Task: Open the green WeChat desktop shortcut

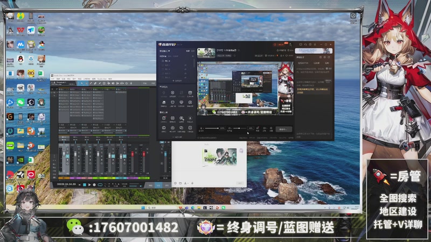Action: [x=20, y=102]
